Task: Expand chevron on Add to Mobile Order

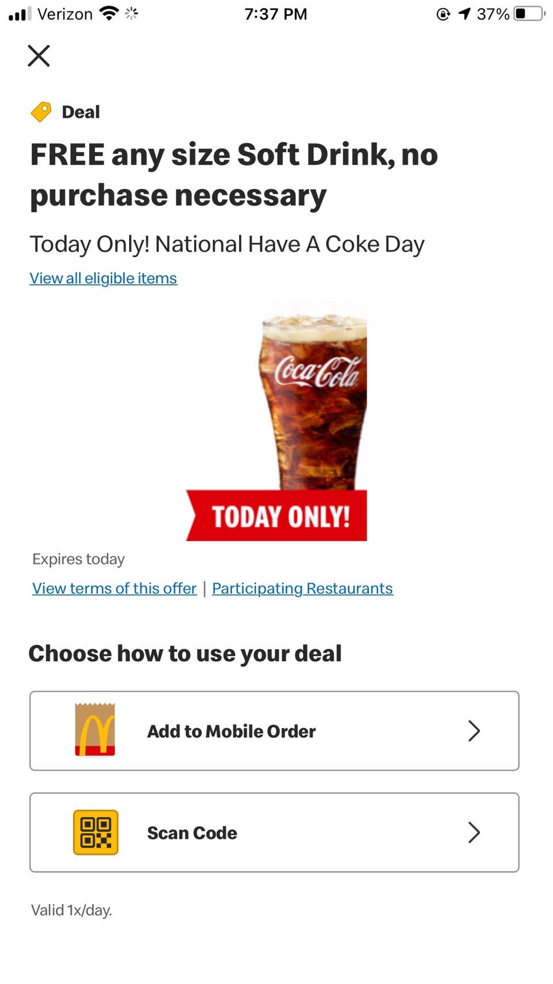Action: (x=474, y=731)
